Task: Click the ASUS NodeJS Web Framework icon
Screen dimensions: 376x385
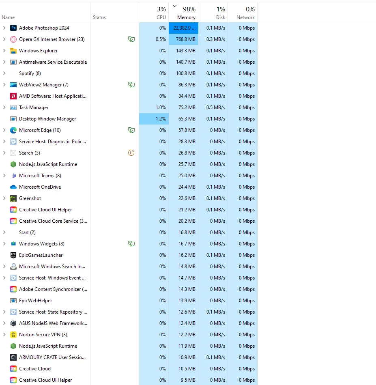Action: 13,323
